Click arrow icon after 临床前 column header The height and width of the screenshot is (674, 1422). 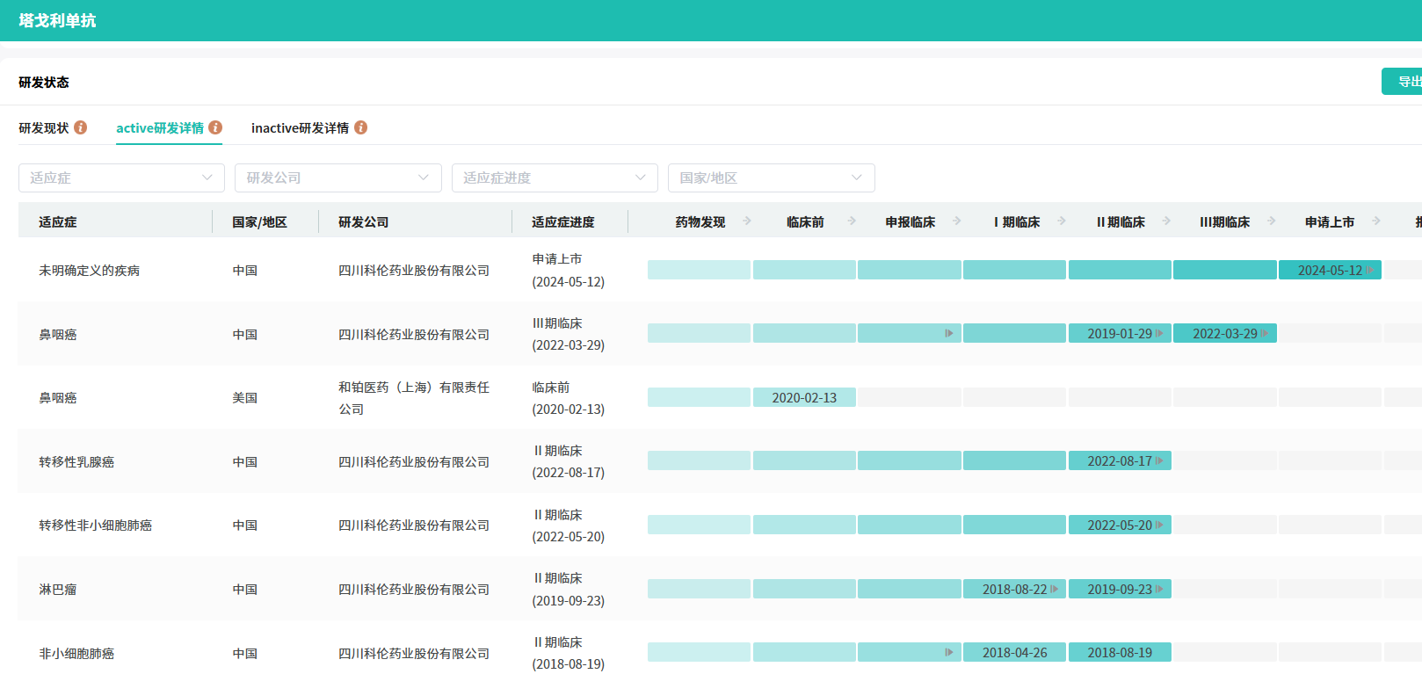pyautogui.click(x=852, y=221)
